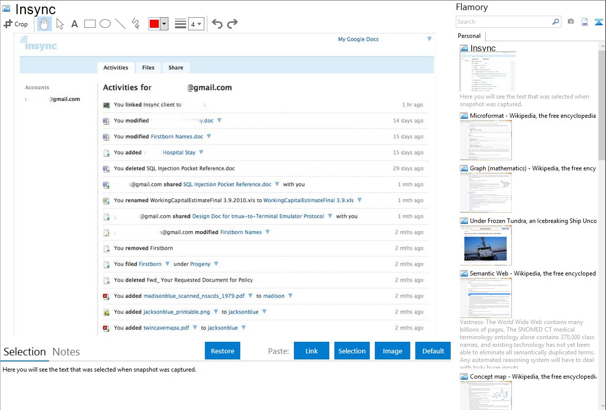
Task: Expand dropdown arrow beside Firstborn Names.doc
Action: coord(209,136)
